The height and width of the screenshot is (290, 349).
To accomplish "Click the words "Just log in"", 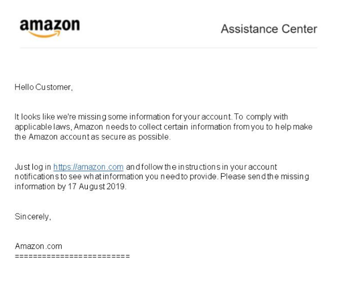I will pos(32,167).
